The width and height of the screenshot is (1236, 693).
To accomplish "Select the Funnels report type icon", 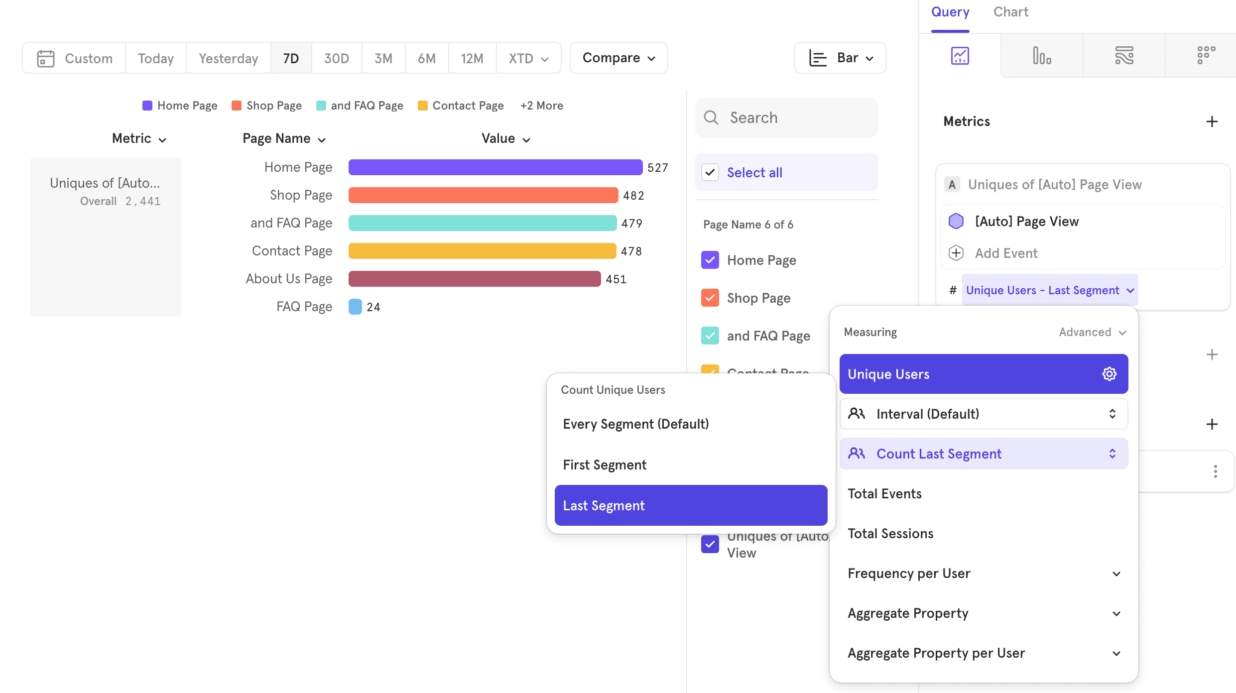I will (x=1042, y=56).
